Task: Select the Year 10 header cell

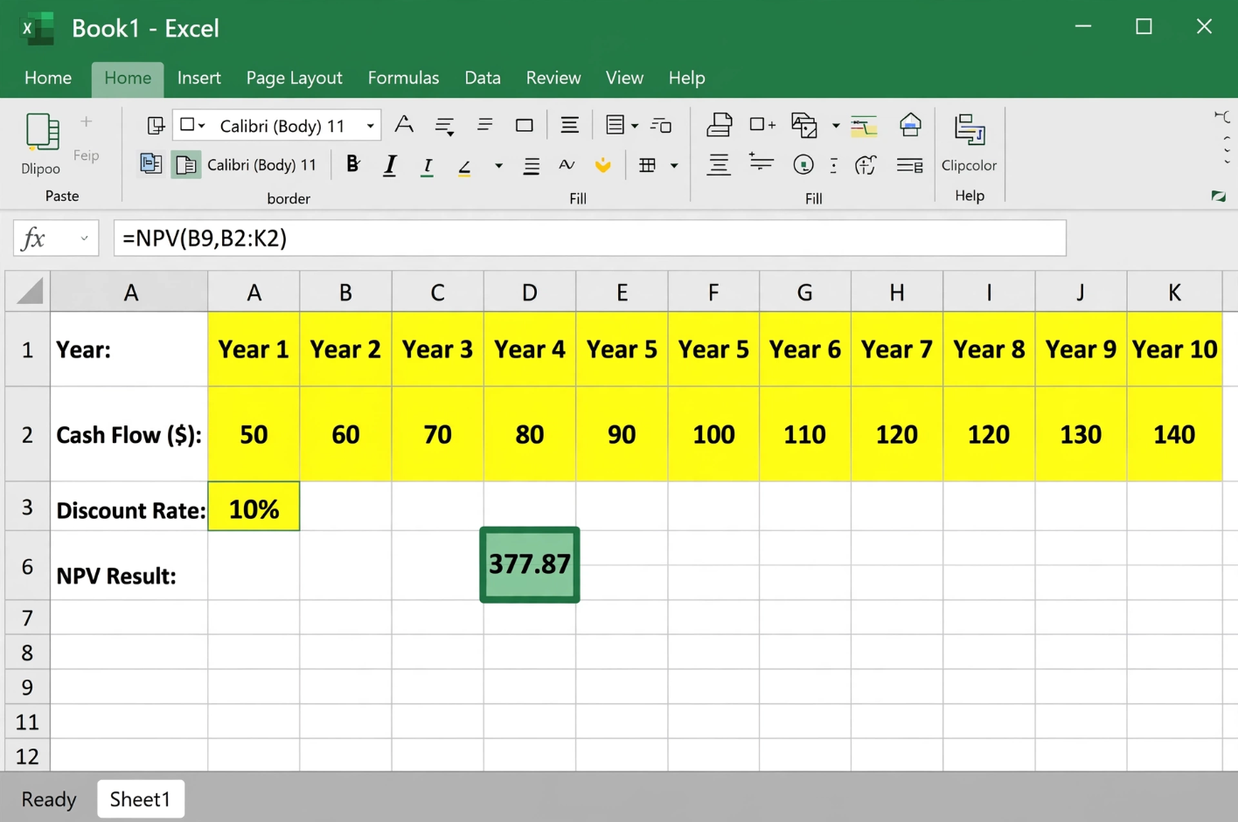Action: click(x=1174, y=349)
